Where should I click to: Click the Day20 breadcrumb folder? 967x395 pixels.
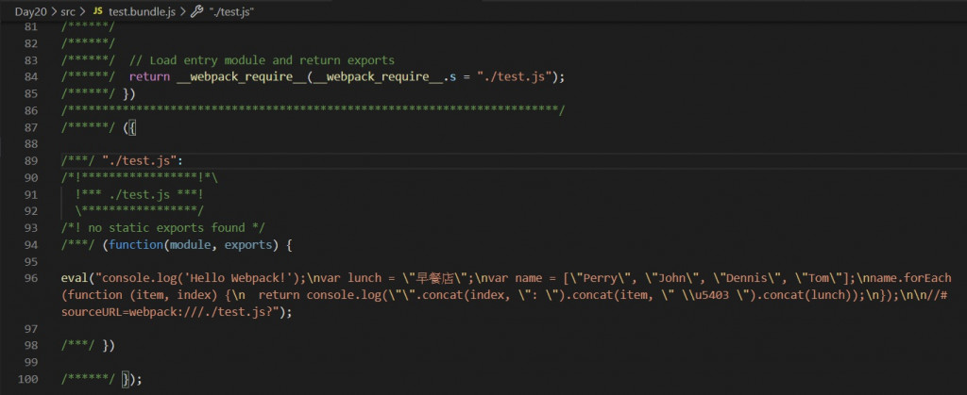click(30, 11)
